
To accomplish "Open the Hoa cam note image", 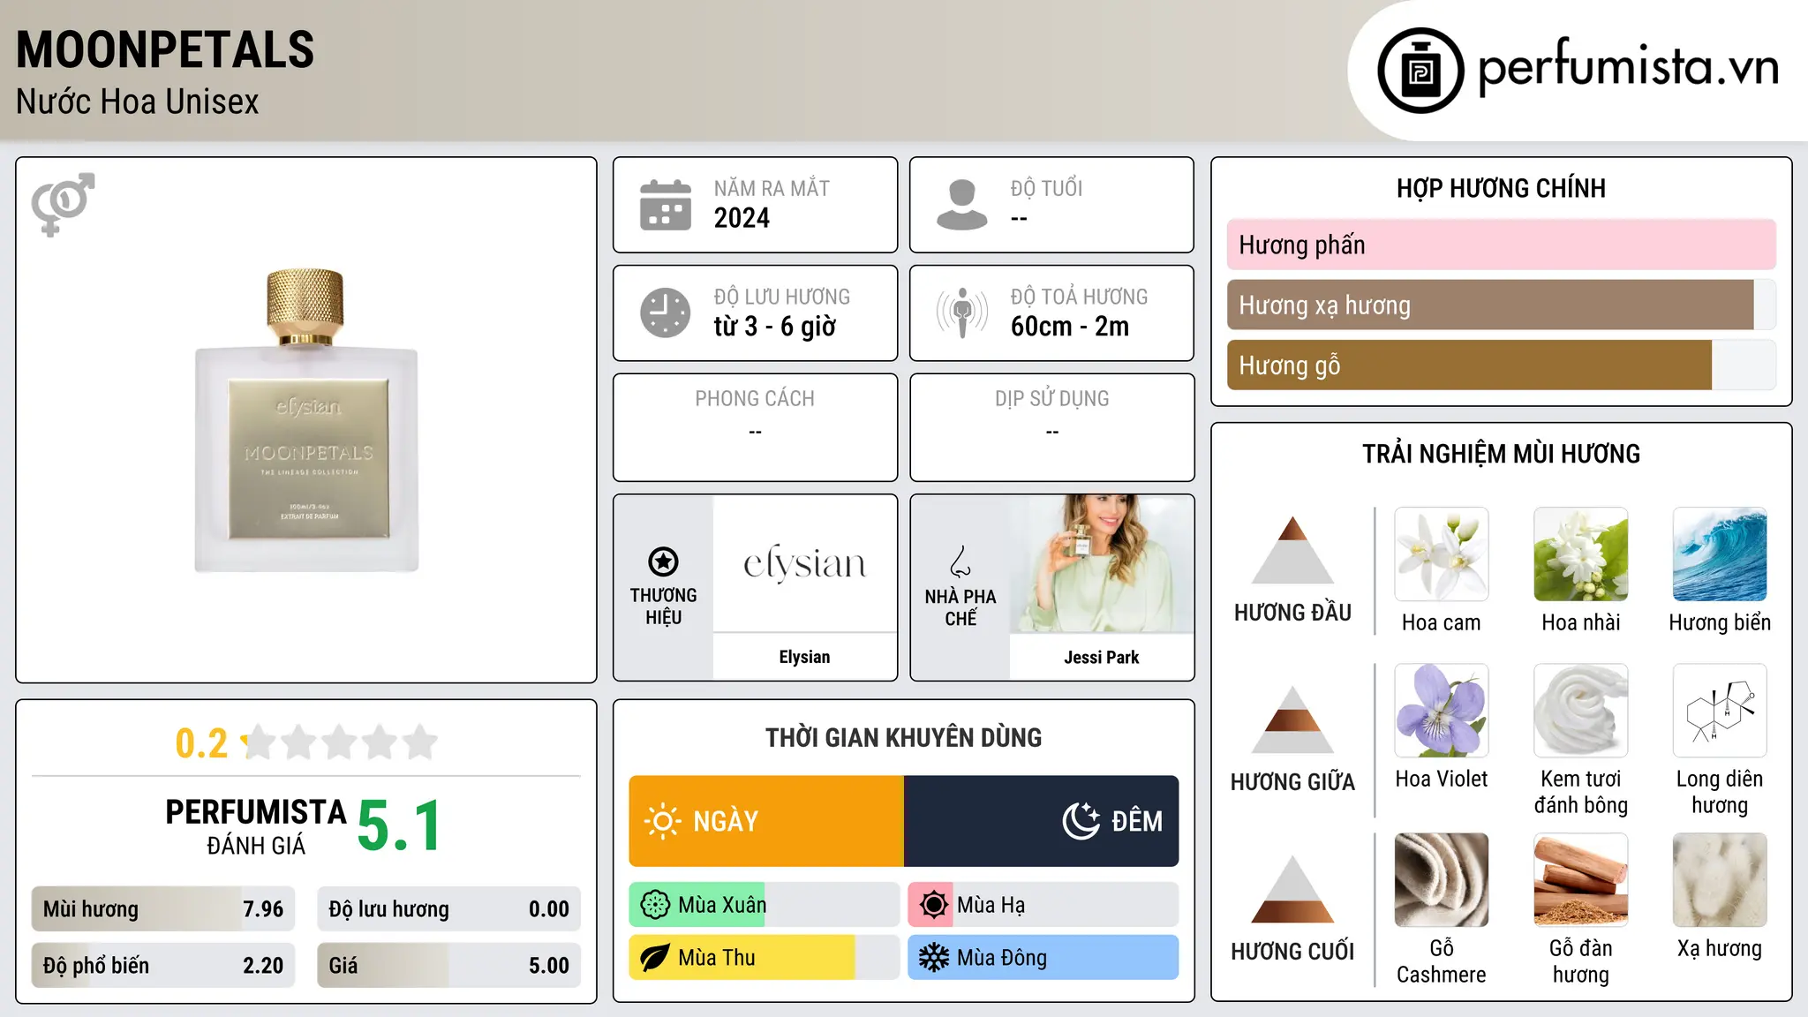I will [x=1442, y=554].
